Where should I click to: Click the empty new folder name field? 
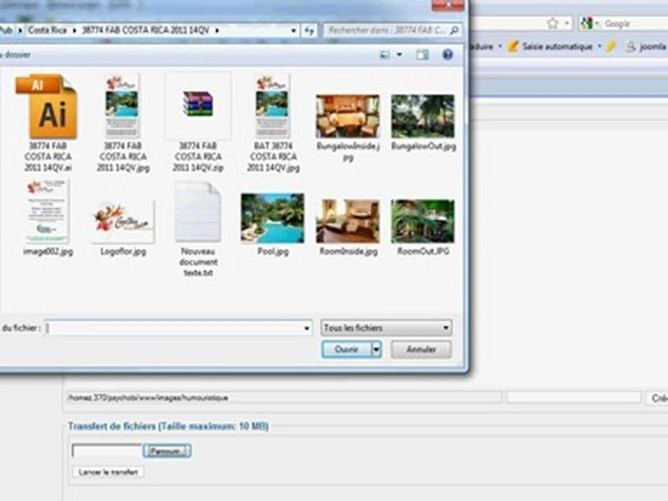(x=573, y=397)
